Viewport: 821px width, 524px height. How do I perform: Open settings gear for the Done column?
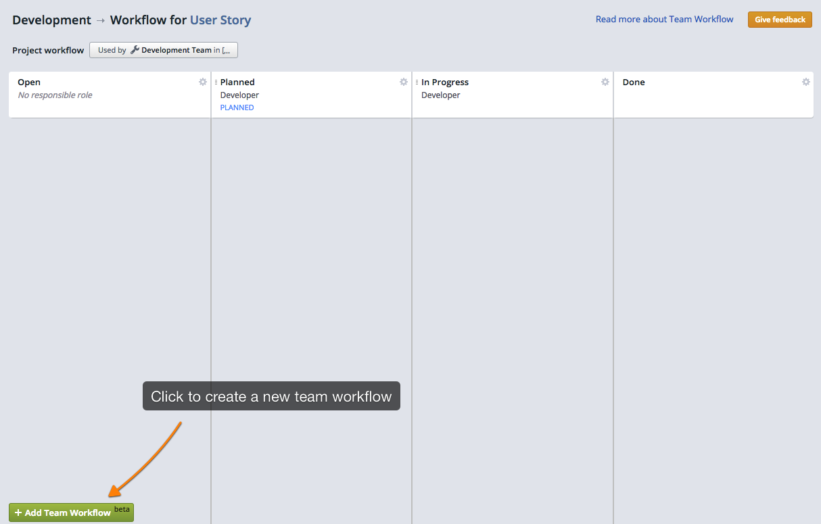pyautogui.click(x=805, y=82)
